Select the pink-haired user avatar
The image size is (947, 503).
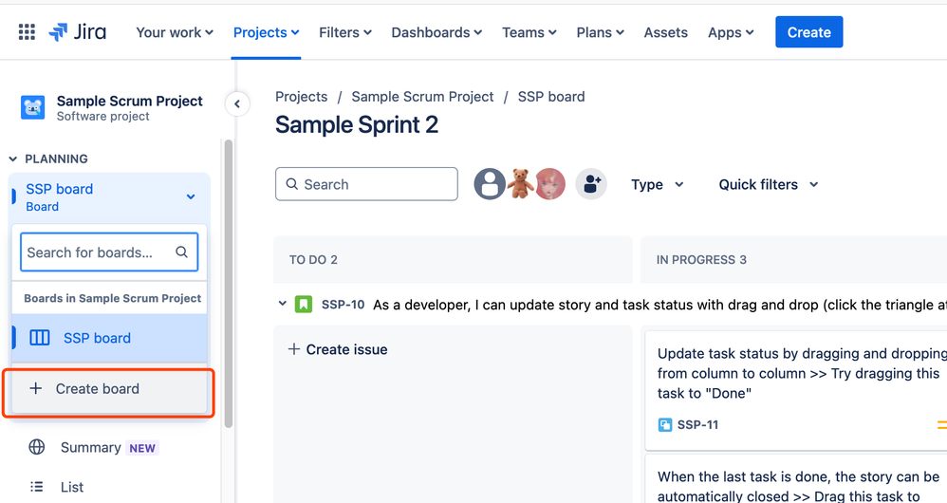(550, 184)
